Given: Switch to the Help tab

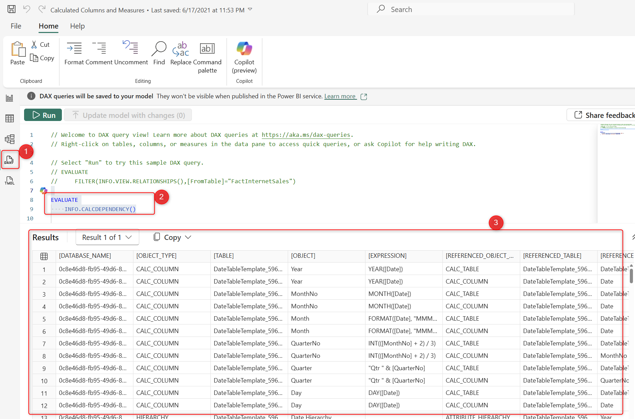Looking at the screenshot, I should pyautogui.click(x=77, y=26).
